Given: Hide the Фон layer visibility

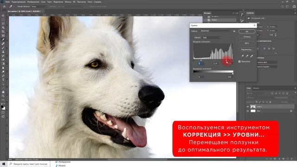Looking at the screenshot, I should tap(247, 111).
